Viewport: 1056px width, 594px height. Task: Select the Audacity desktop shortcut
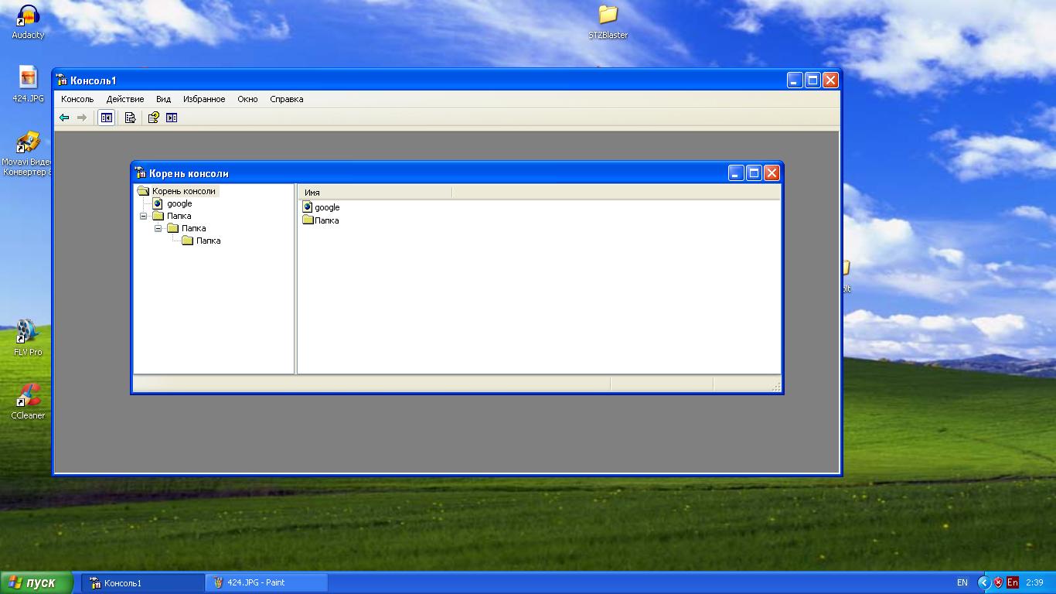[x=29, y=22]
